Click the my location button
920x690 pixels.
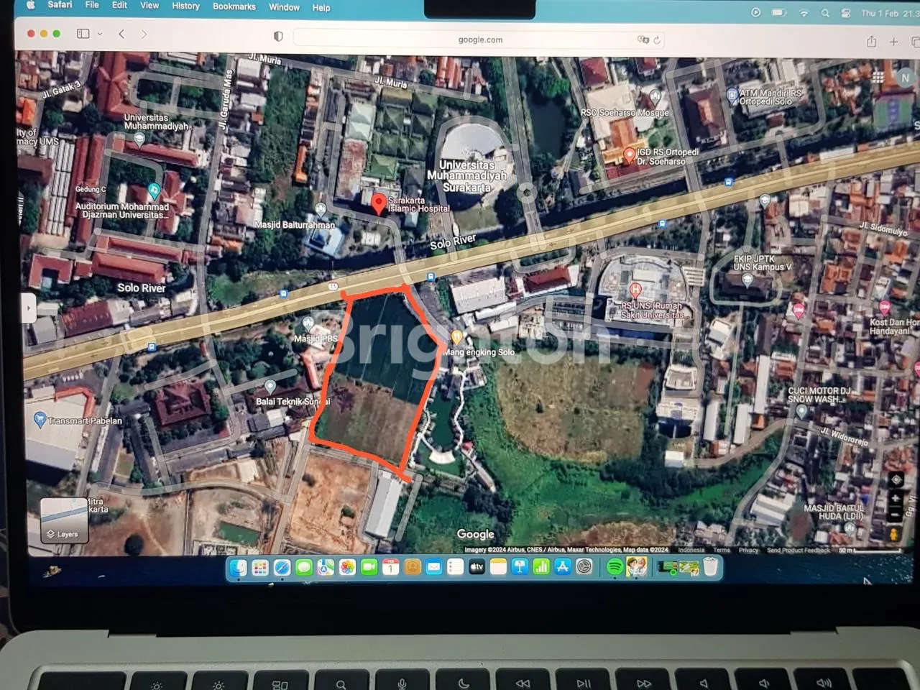[896, 479]
